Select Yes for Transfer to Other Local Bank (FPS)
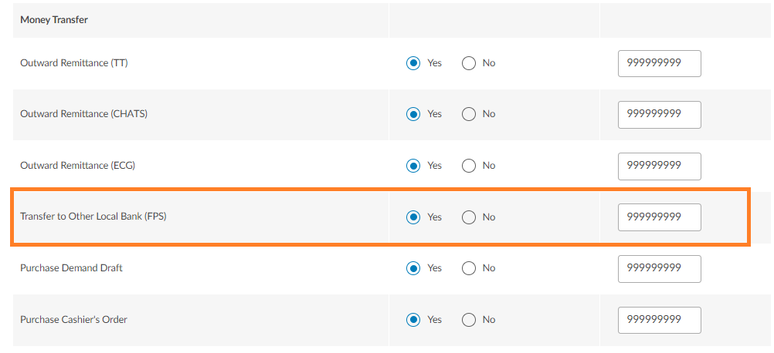This screenshot has width=774, height=353. (413, 217)
